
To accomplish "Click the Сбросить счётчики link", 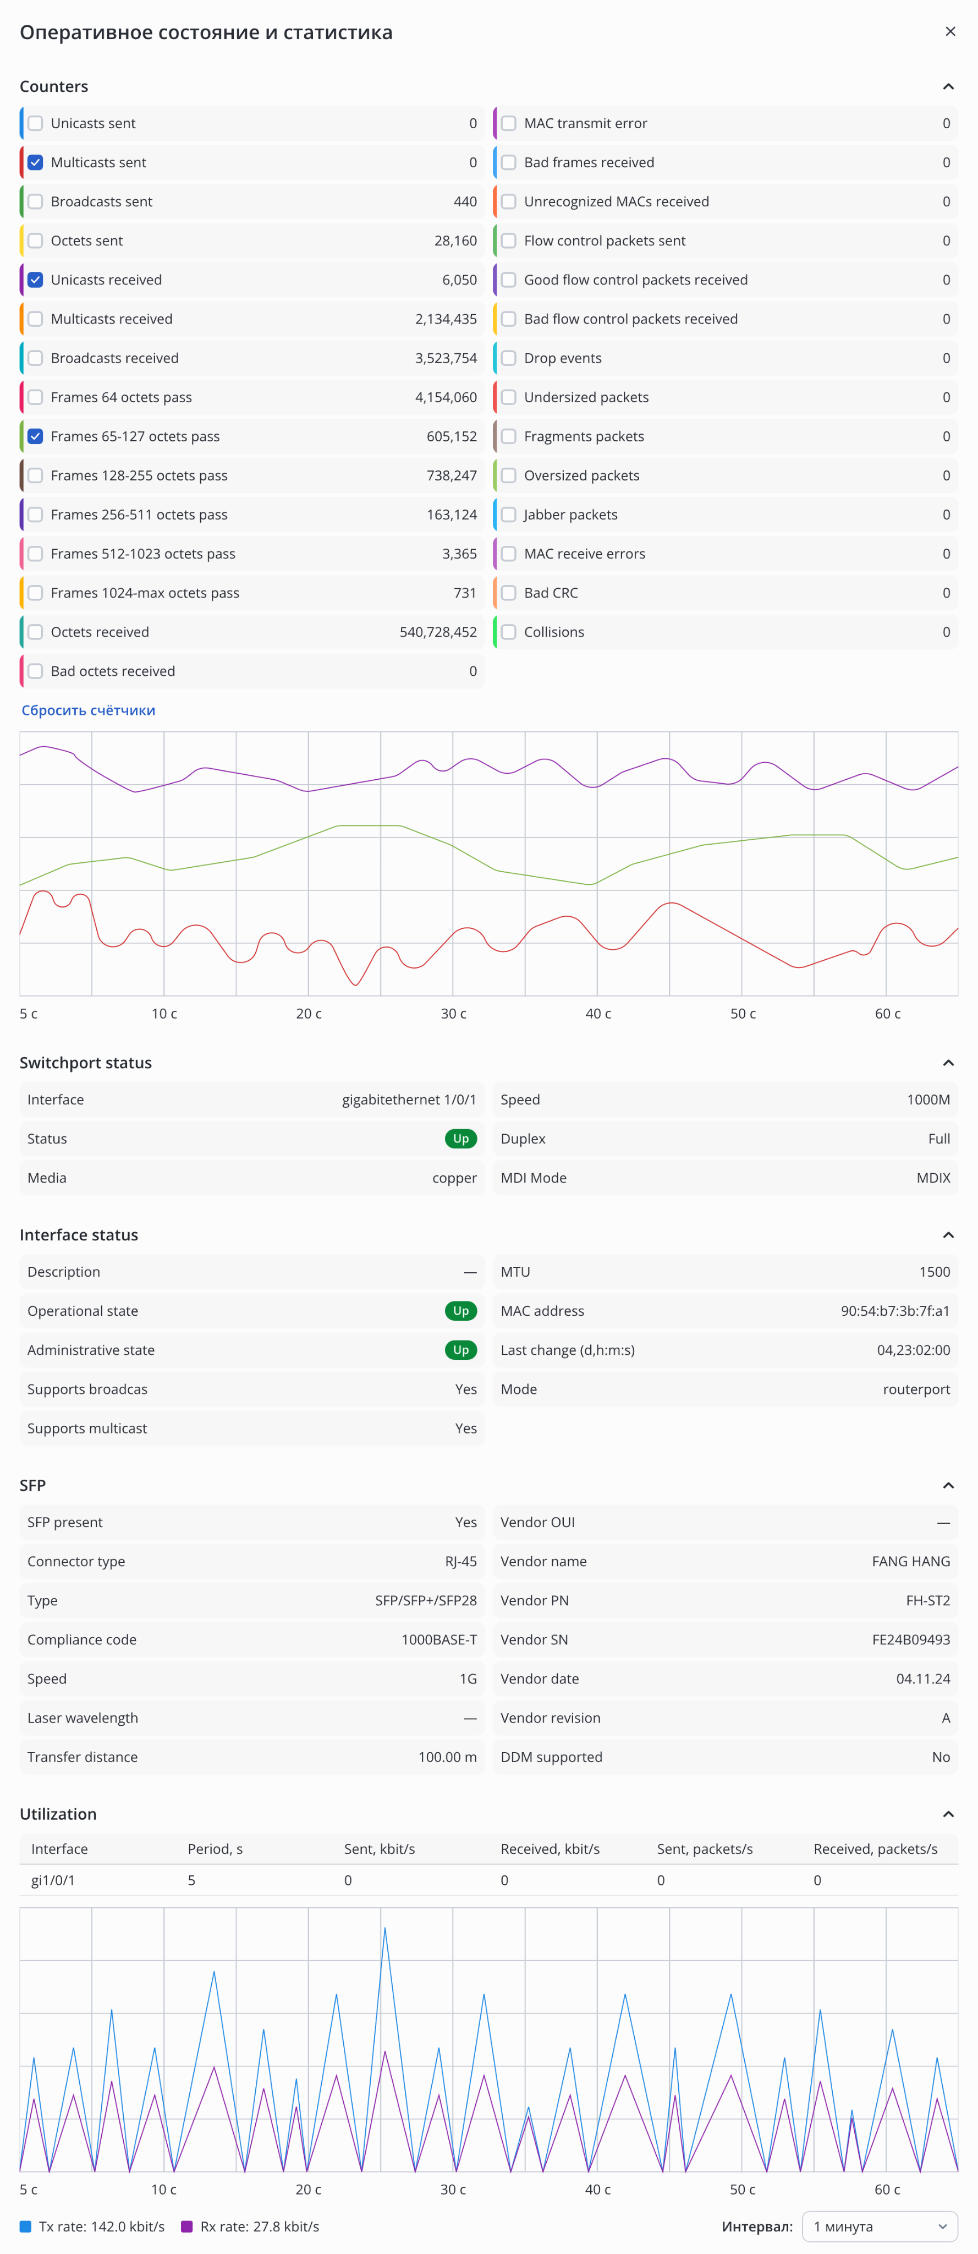I will coord(89,710).
